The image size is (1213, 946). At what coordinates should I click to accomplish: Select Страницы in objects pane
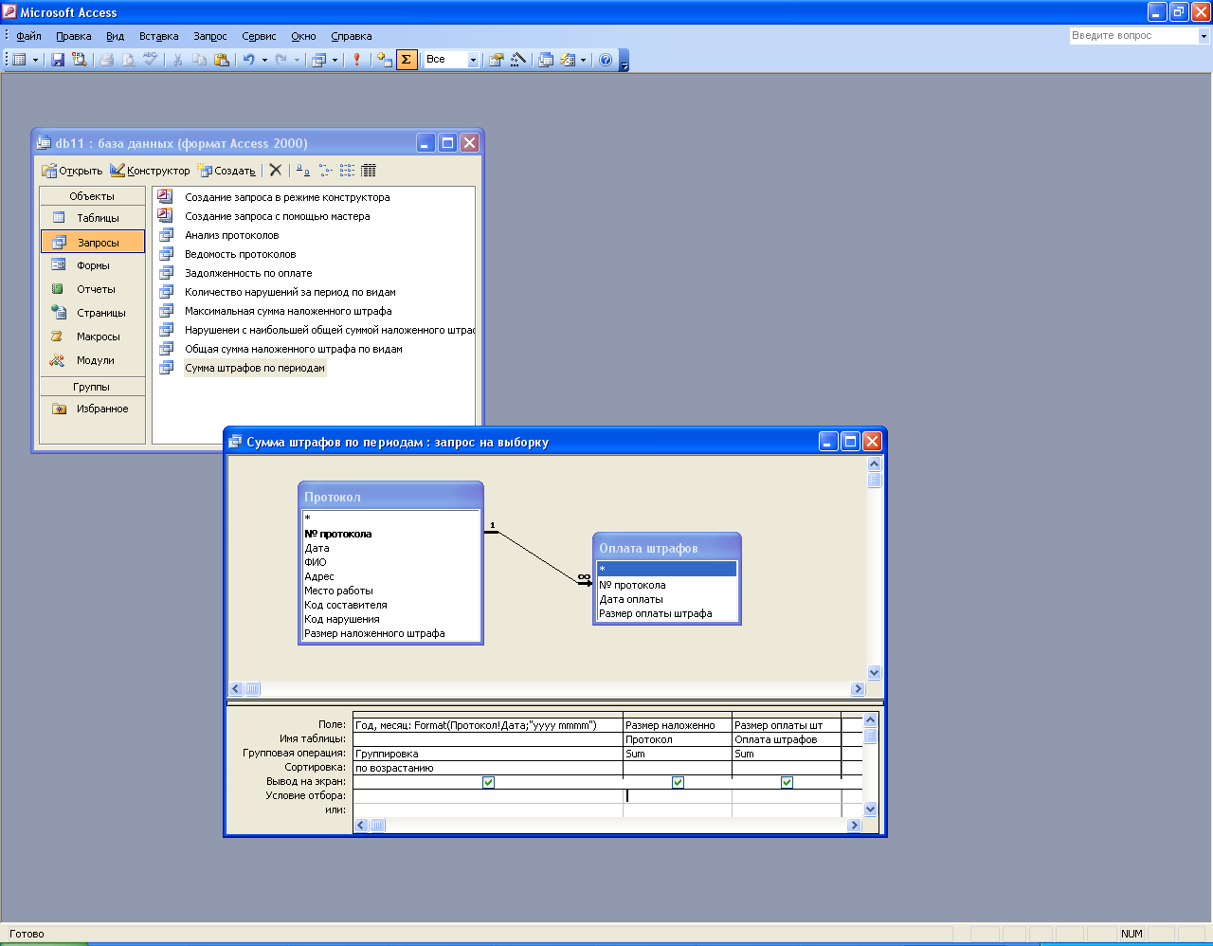tap(93, 313)
